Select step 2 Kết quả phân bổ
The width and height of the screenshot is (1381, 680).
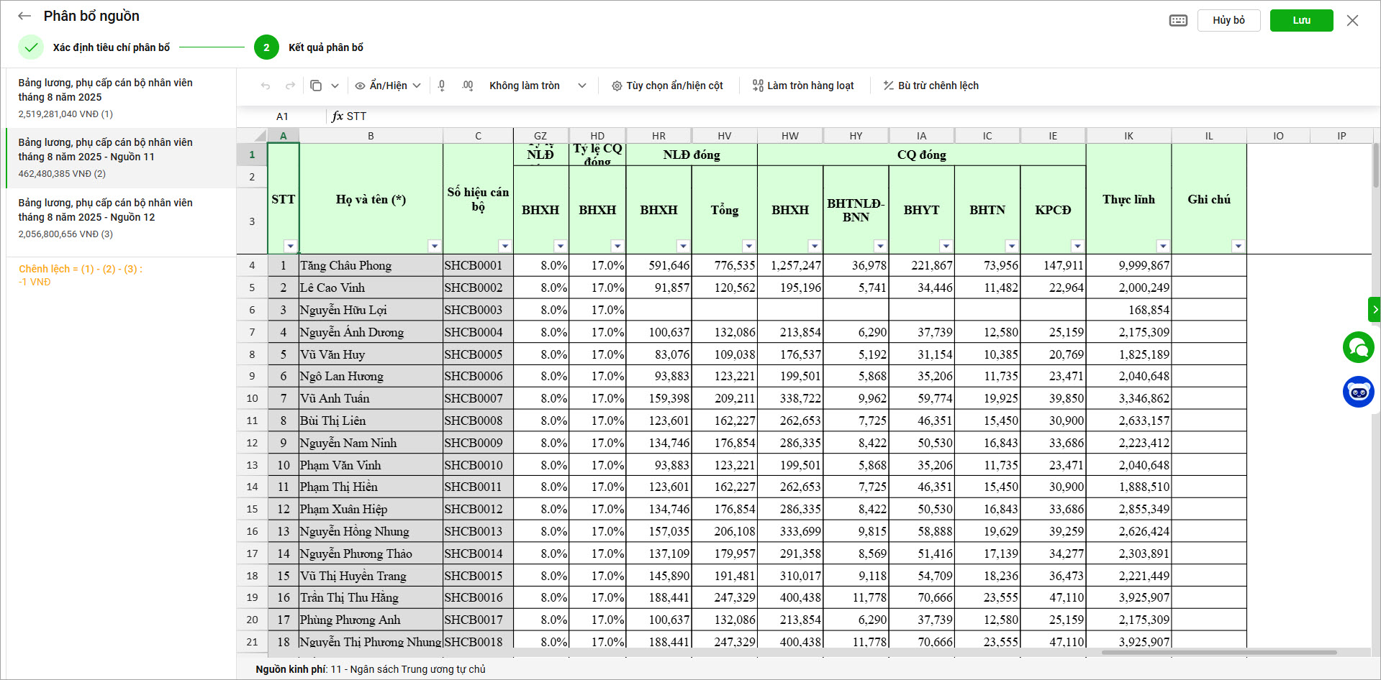click(309, 47)
